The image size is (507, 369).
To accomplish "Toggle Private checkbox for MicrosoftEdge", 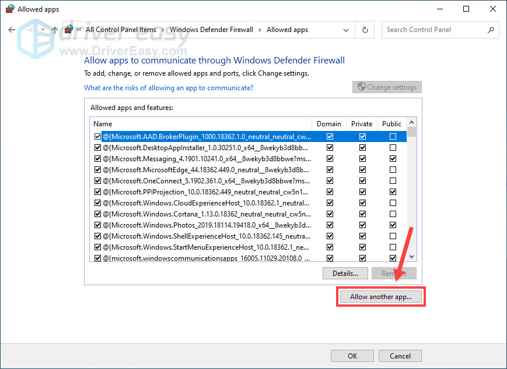I will [362, 170].
